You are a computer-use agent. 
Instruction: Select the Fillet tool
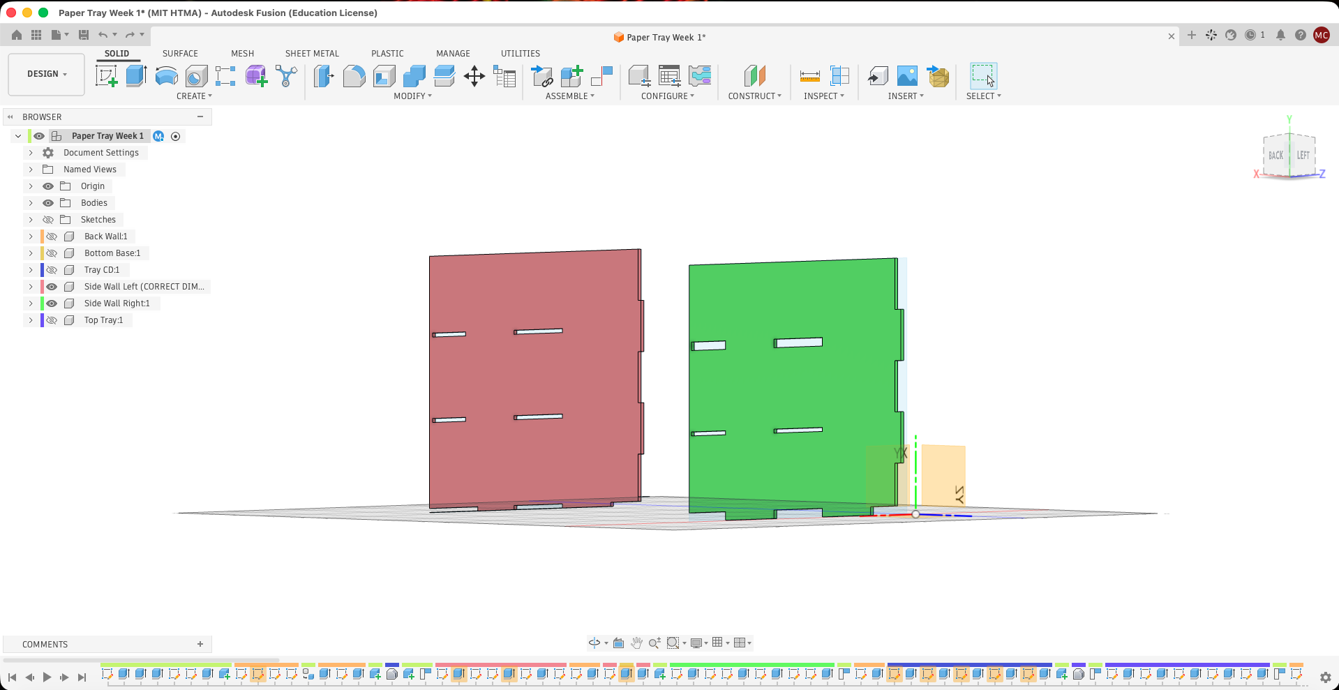[354, 76]
